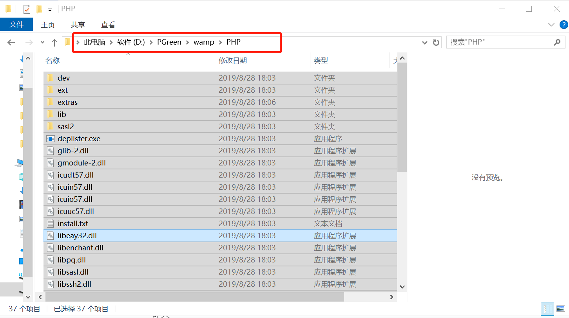The height and width of the screenshot is (318, 569).
Task: Click the search magnifier icon
Action: [x=557, y=42]
